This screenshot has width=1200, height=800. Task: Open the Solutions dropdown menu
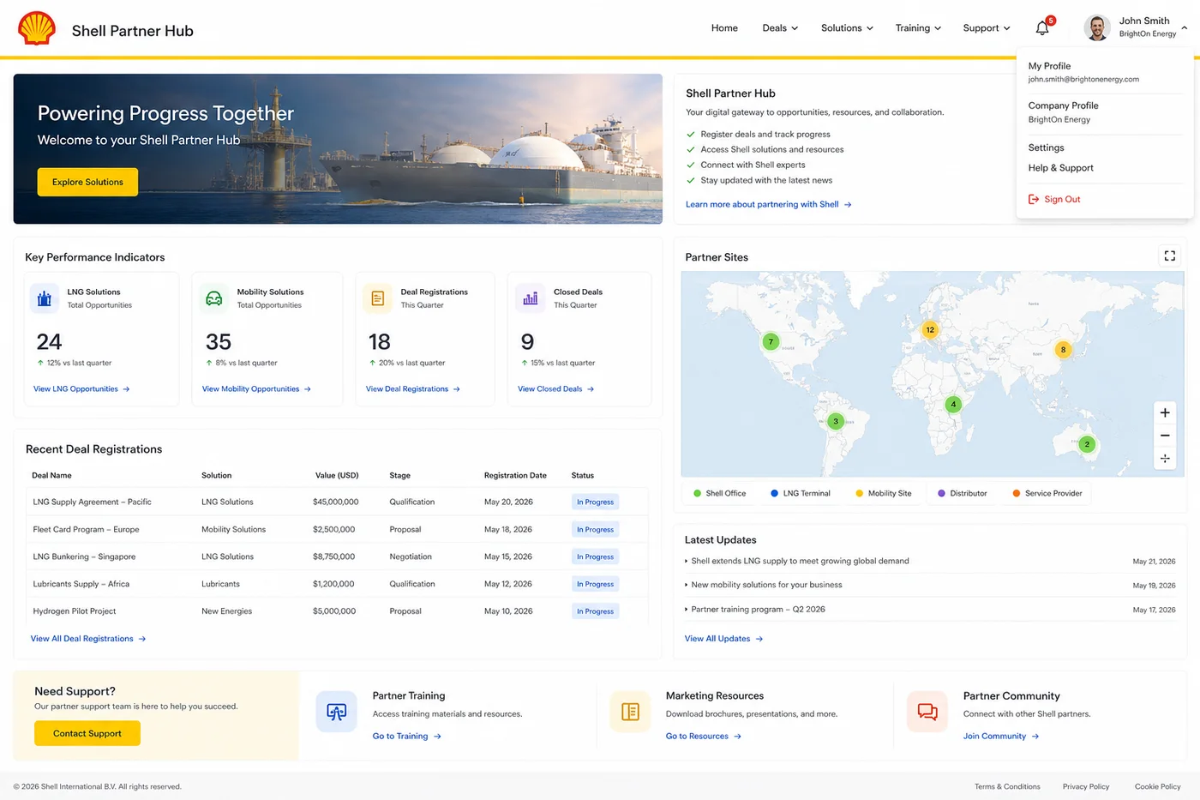pos(847,28)
